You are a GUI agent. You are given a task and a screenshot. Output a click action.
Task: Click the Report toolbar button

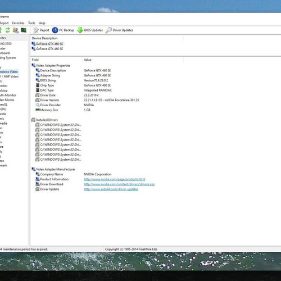(x=41, y=30)
